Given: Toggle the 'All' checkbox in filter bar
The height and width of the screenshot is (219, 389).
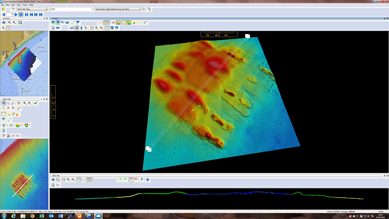Looking at the screenshot, I should coord(51,9).
